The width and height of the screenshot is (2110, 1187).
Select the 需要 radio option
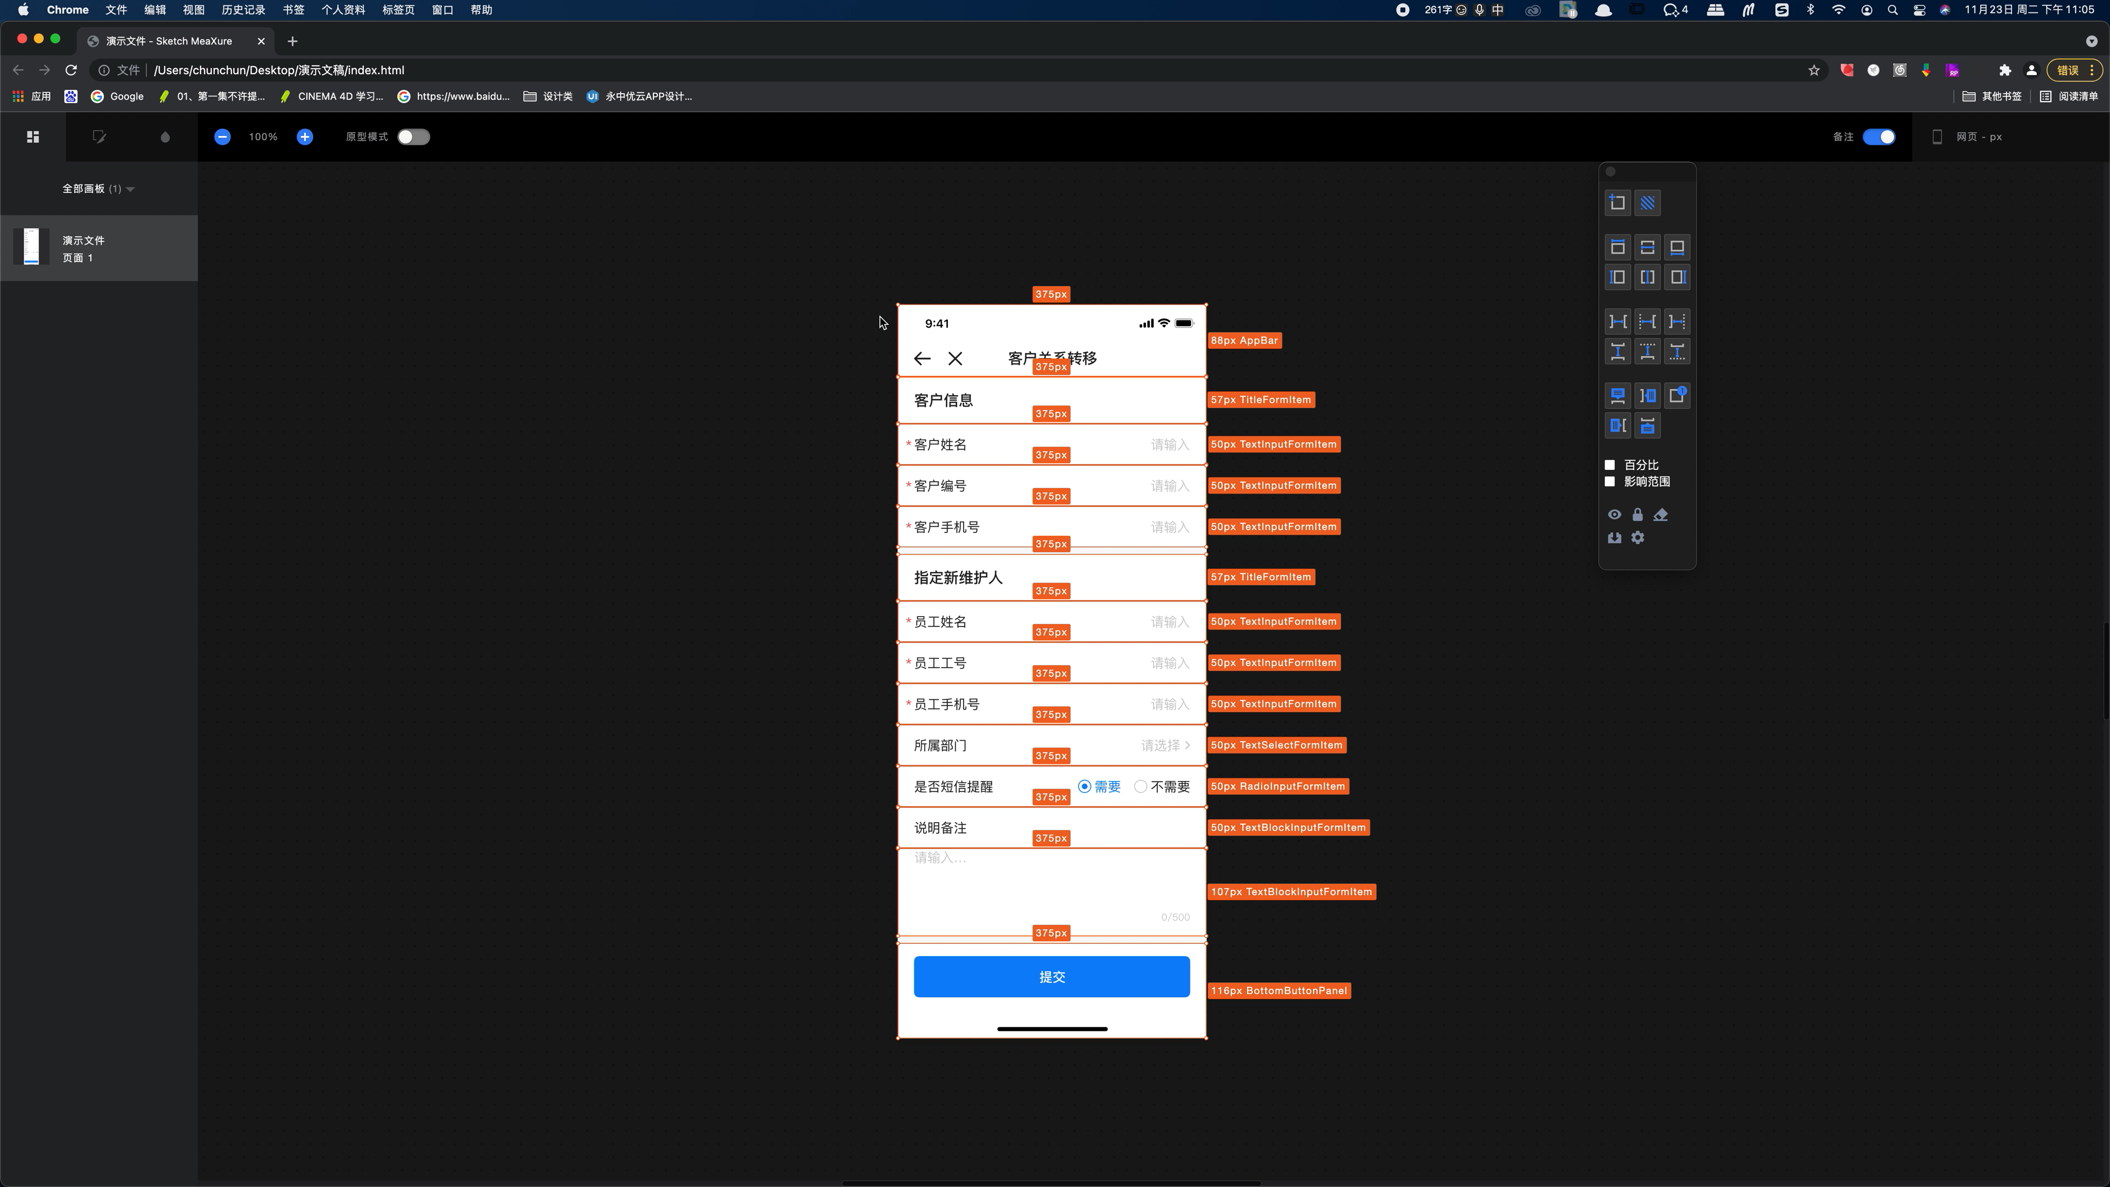click(1084, 786)
